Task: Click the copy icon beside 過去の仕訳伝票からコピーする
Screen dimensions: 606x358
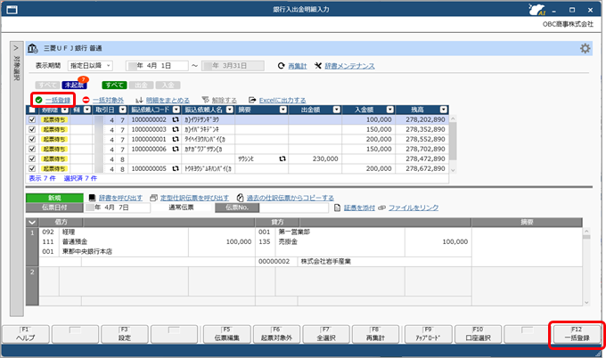Action: (x=240, y=198)
